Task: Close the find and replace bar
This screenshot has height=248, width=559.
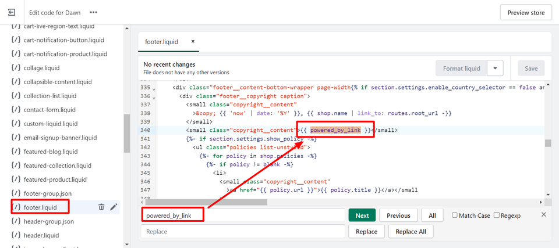Action: click(544, 214)
